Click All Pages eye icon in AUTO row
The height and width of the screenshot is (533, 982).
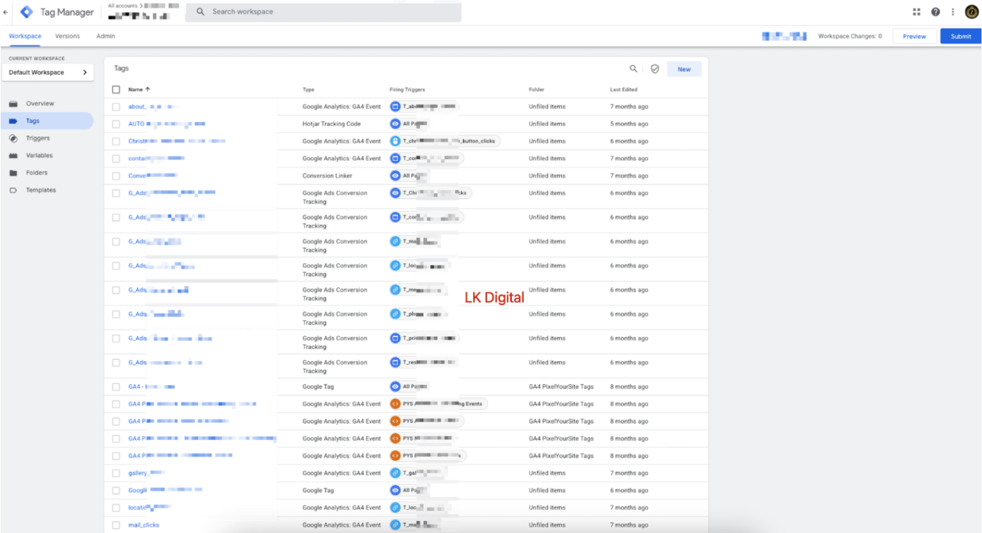coord(395,124)
